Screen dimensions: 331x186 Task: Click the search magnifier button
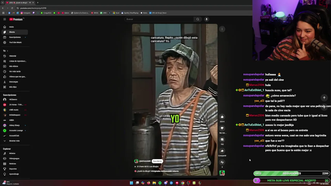(x=198, y=19)
